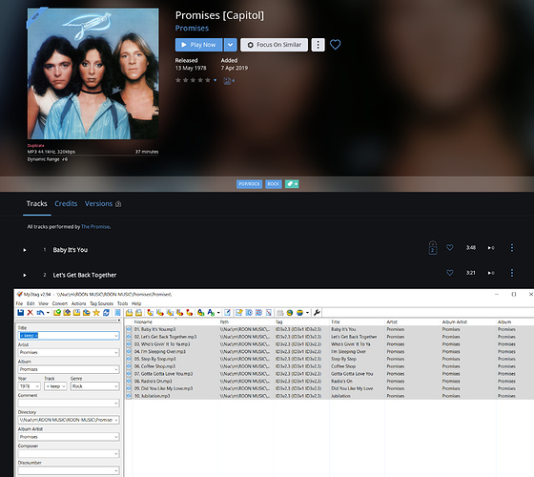
Task: Click the Undo icon in Mp3tag toolbar
Action: tap(40, 313)
